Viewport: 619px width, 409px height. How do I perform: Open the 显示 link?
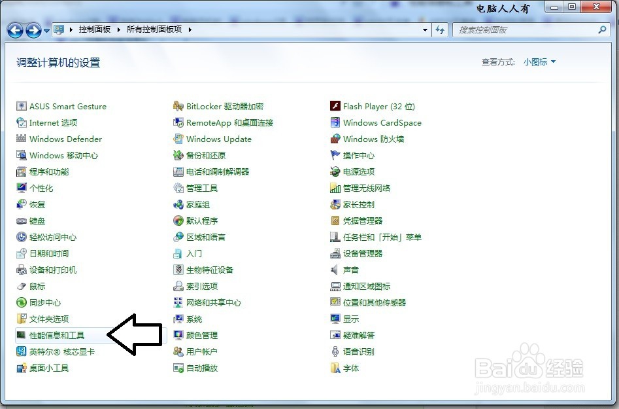(351, 319)
